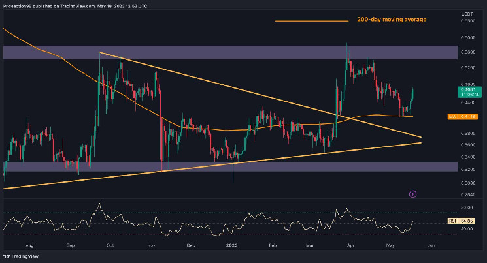This screenshot has height=263, width=487.
Task: Click the 0.6000 price axis label
Action: [x=468, y=38]
